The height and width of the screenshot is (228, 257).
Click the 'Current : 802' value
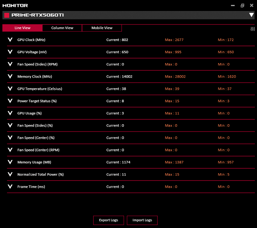117,40
